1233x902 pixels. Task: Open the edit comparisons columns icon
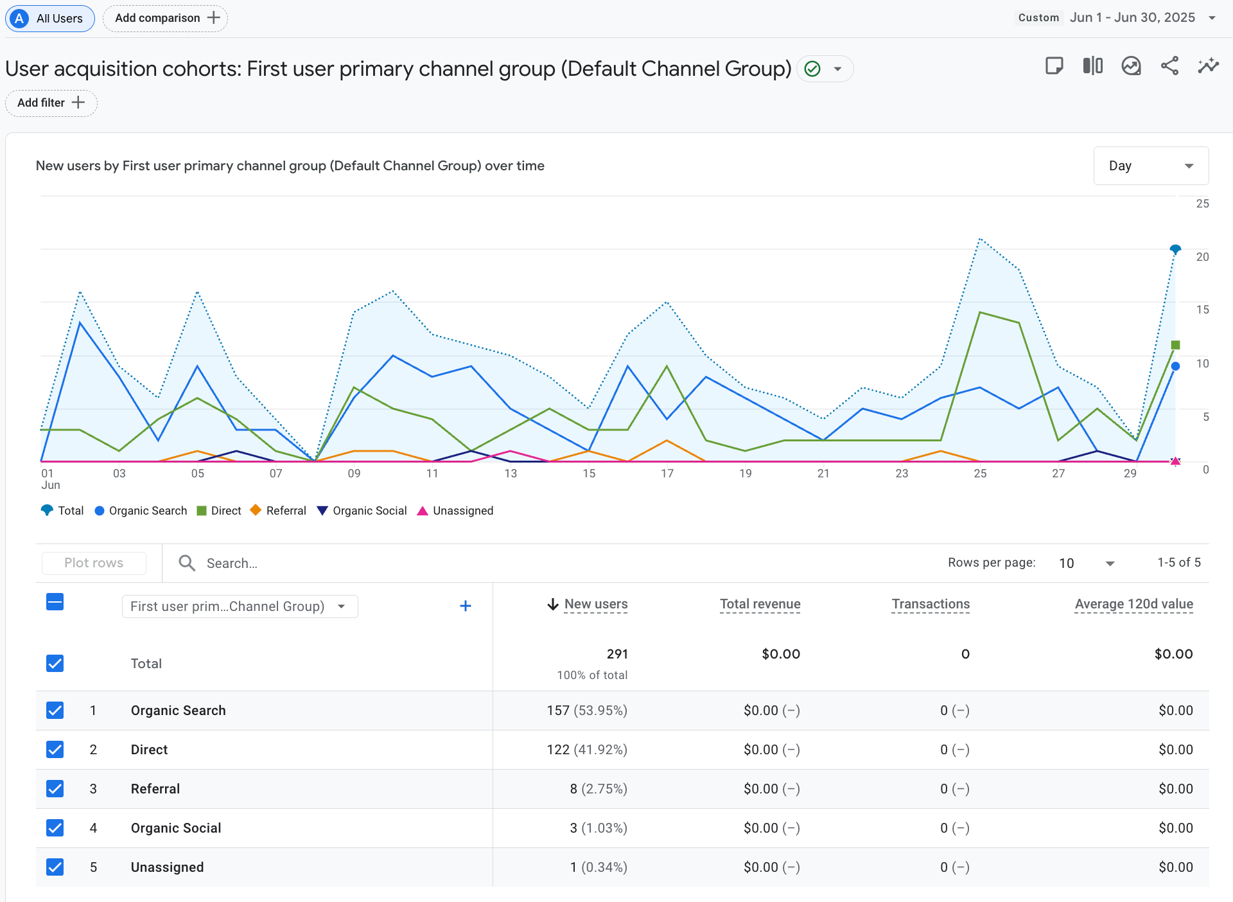pos(1092,66)
